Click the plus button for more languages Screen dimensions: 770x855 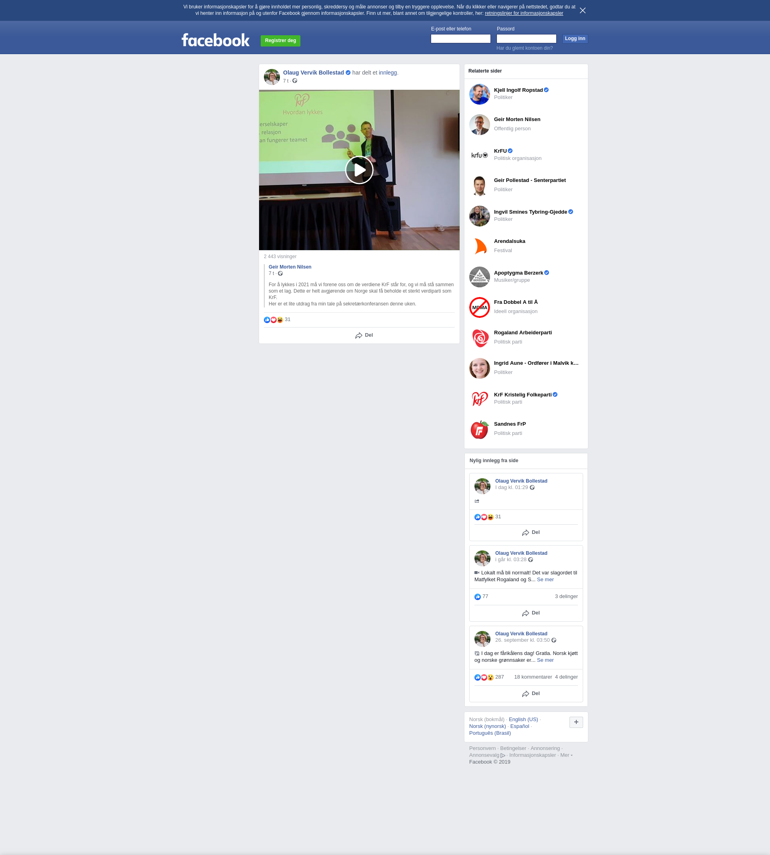[x=576, y=722]
